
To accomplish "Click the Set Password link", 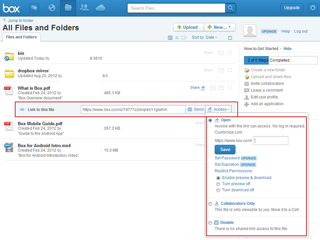I will tap(227, 158).
